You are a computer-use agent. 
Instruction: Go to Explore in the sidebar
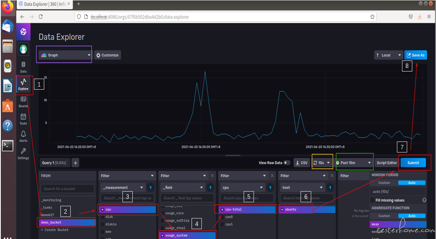click(23, 84)
